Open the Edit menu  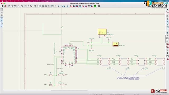(x=15, y=1)
